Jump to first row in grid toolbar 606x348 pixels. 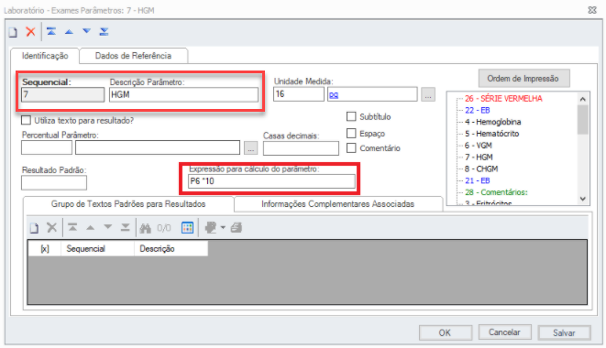pyautogui.click(x=72, y=227)
